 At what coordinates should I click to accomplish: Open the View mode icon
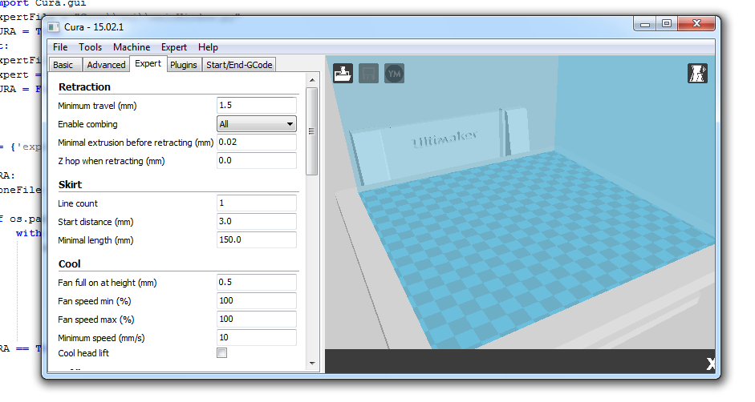tap(697, 73)
